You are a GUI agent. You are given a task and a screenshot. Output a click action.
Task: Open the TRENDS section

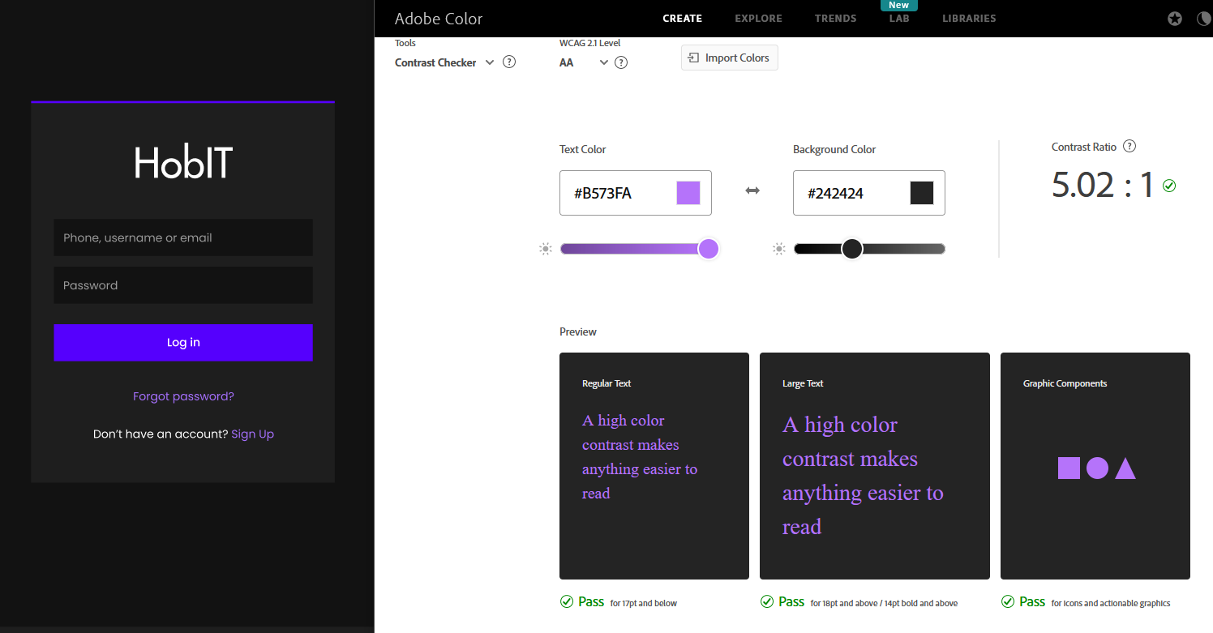click(835, 18)
